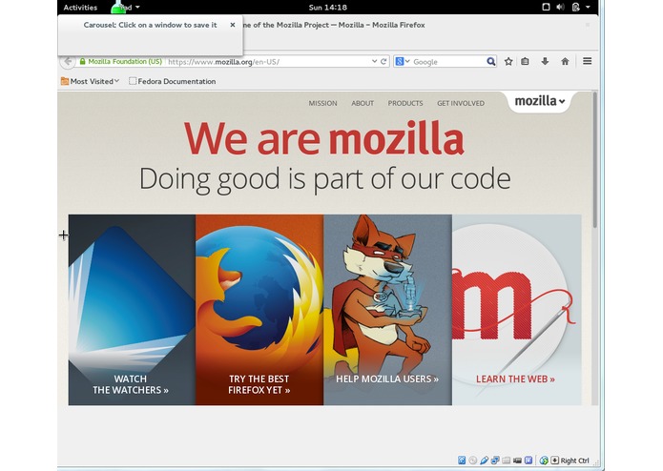Viewport: 663px width, 471px height.
Task: Click the VirtualBox host key arrow icon
Action: tap(555, 461)
